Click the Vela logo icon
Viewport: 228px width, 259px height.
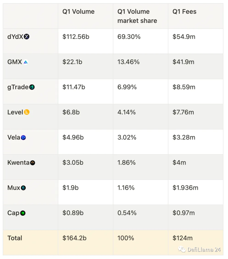point(23,138)
